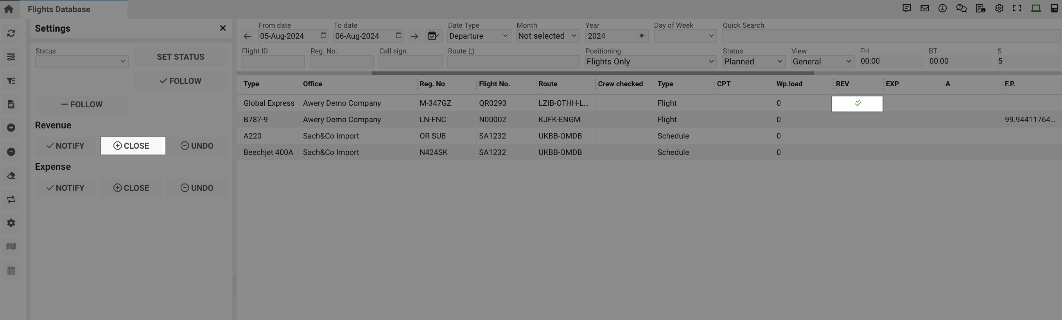Click the refresh icon in left sidebar

pos(11,33)
